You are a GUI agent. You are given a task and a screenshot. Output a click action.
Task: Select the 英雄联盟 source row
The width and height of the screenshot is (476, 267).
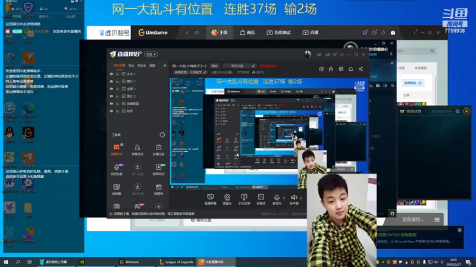tap(138, 103)
